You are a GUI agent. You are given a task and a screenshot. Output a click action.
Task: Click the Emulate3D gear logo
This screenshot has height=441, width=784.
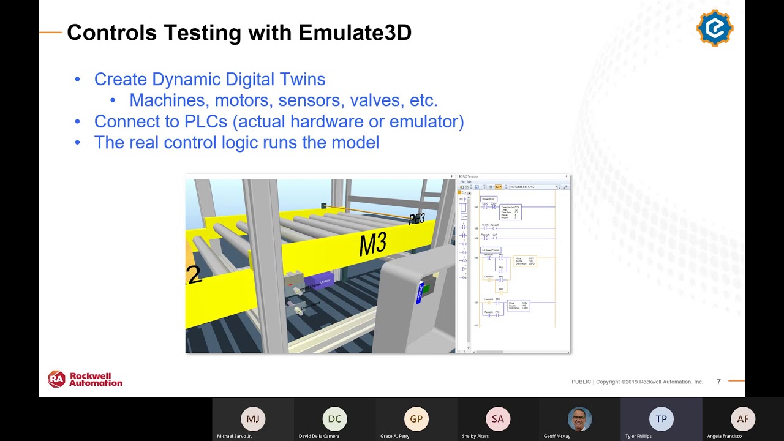(x=715, y=28)
